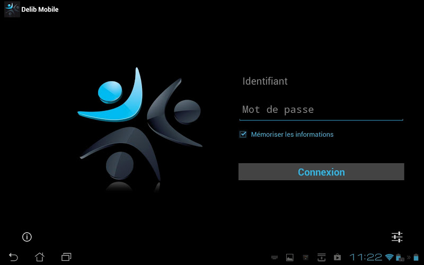Screen dimensions: 424x265
Task: Open the recent apps button
Action: click(x=66, y=257)
